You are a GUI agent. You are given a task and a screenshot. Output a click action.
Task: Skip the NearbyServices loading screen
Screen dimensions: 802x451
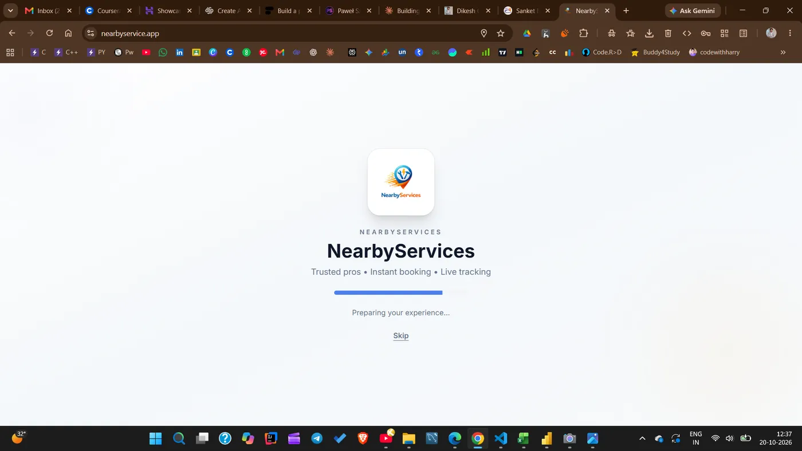click(x=401, y=336)
